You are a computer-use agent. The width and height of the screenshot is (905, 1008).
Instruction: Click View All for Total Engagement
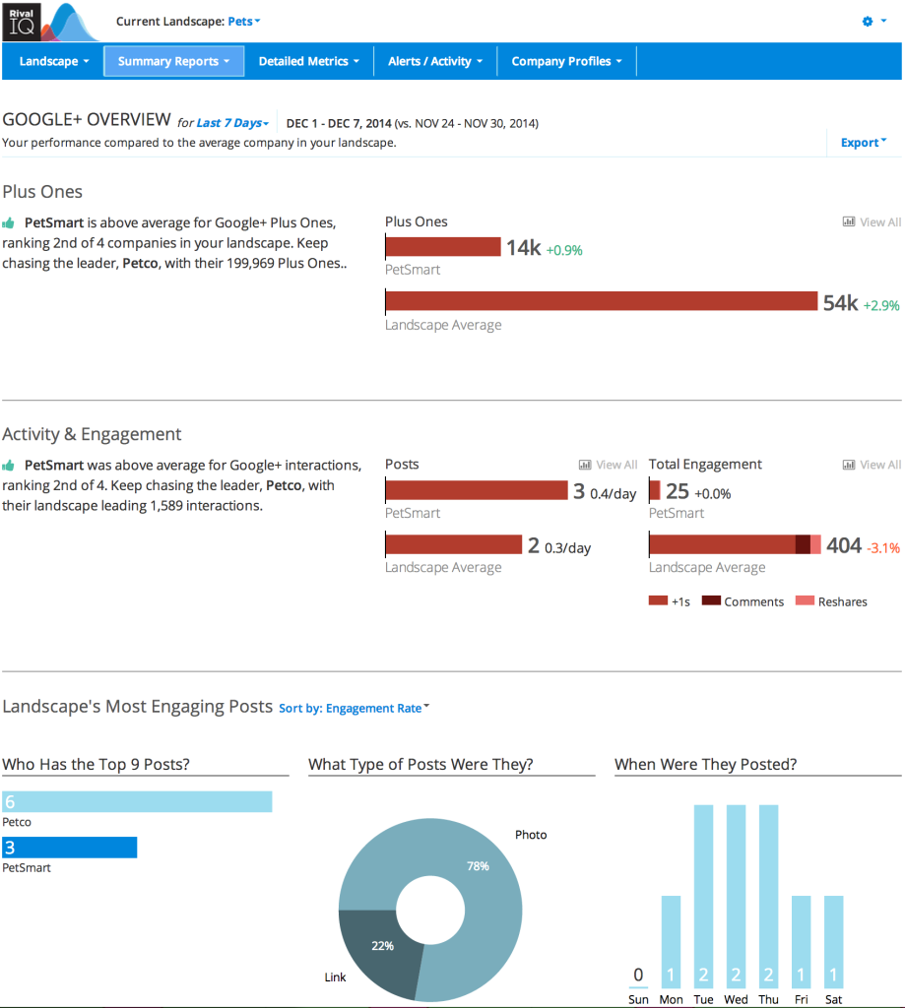pos(880,465)
